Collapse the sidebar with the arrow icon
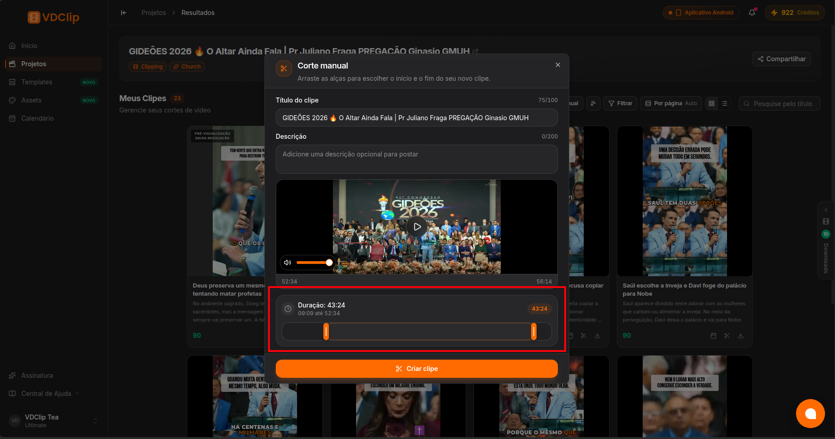This screenshot has width=835, height=439. 124,13
